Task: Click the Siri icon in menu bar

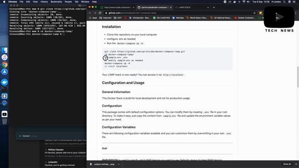Action: click(289, 2)
